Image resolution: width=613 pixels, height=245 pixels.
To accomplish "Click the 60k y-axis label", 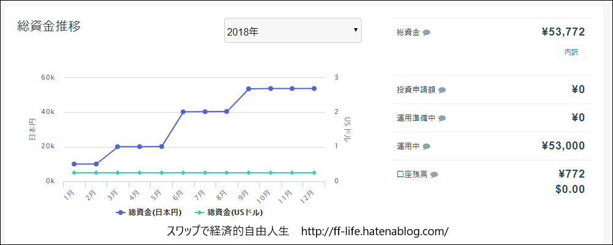I will pos(47,78).
